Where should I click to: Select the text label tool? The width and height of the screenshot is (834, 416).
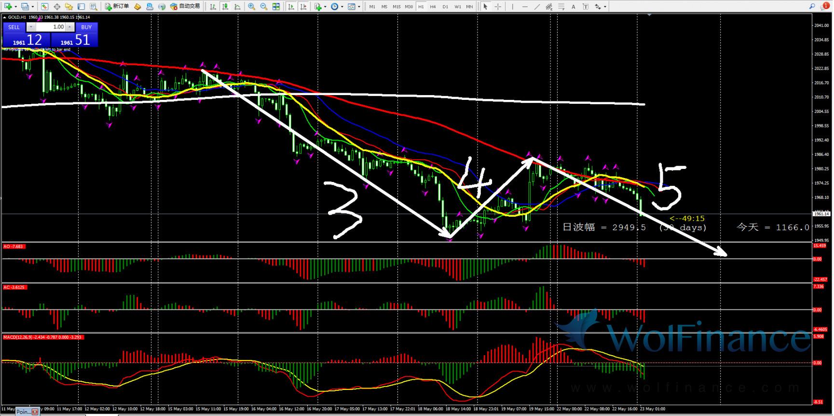pos(585,6)
